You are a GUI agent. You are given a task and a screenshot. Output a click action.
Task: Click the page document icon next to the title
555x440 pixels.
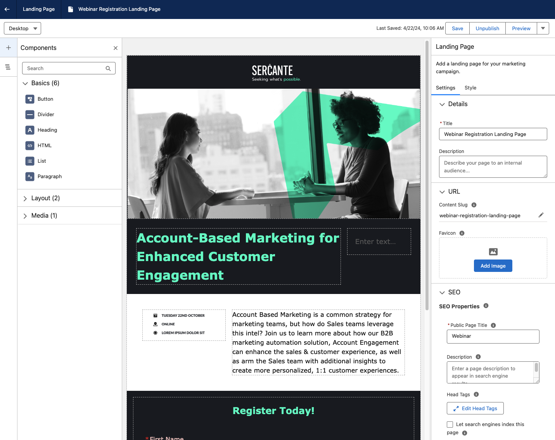click(x=71, y=9)
